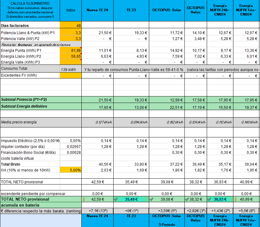Select the NUFRI Trío Energía Punta 13,36 €
Viewport: 260px width, 227px height.
click(246, 50)
